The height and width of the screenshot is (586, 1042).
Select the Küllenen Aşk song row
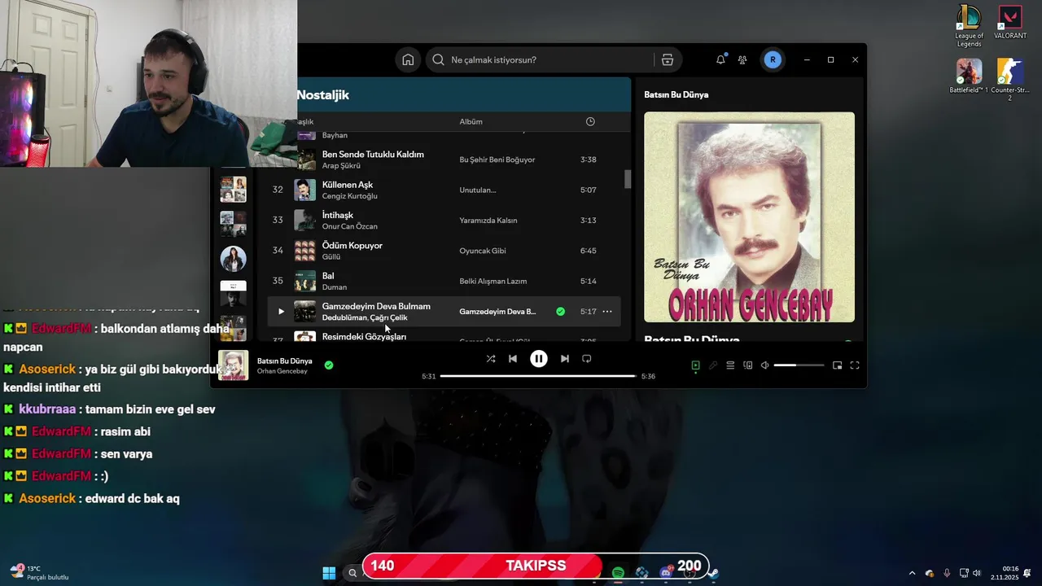tap(444, 190)
